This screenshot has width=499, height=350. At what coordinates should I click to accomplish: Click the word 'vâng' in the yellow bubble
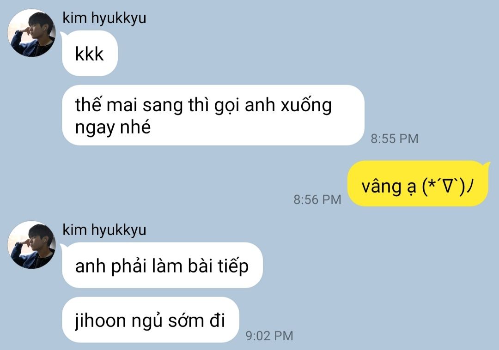click(x=382, y=187)
